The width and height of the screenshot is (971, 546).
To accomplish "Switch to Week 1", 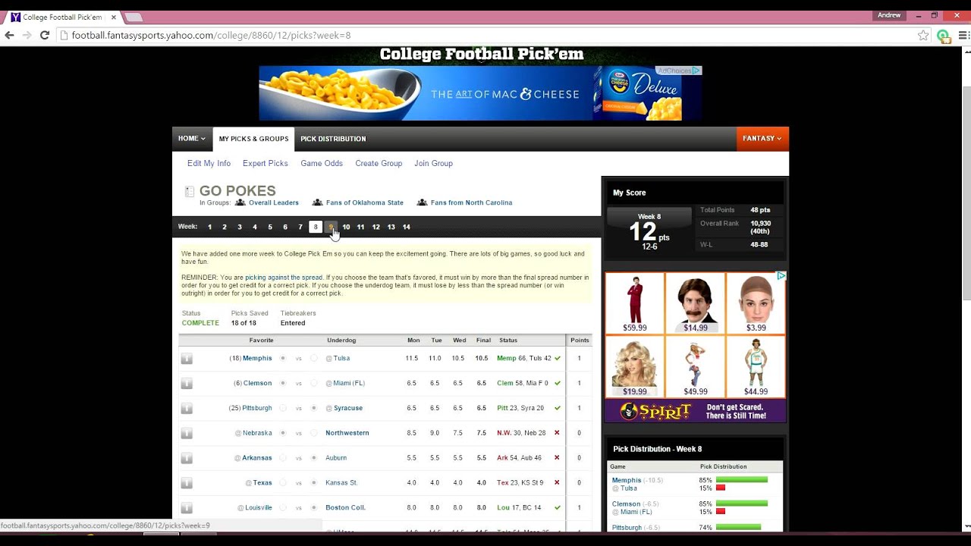I will (209, 227).
